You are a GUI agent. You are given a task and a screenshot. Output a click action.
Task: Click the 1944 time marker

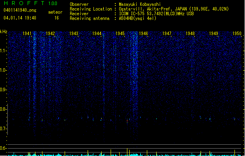click(97, 34)
